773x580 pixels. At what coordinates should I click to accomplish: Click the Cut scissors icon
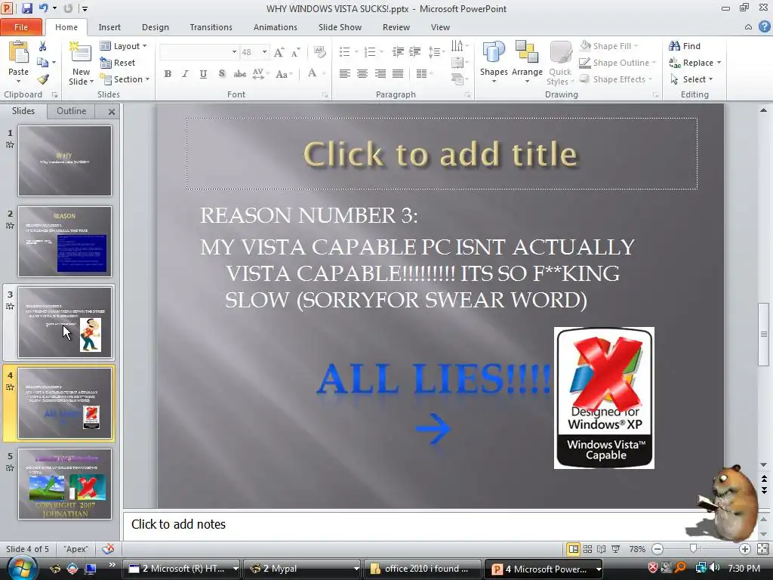(42, 46)
